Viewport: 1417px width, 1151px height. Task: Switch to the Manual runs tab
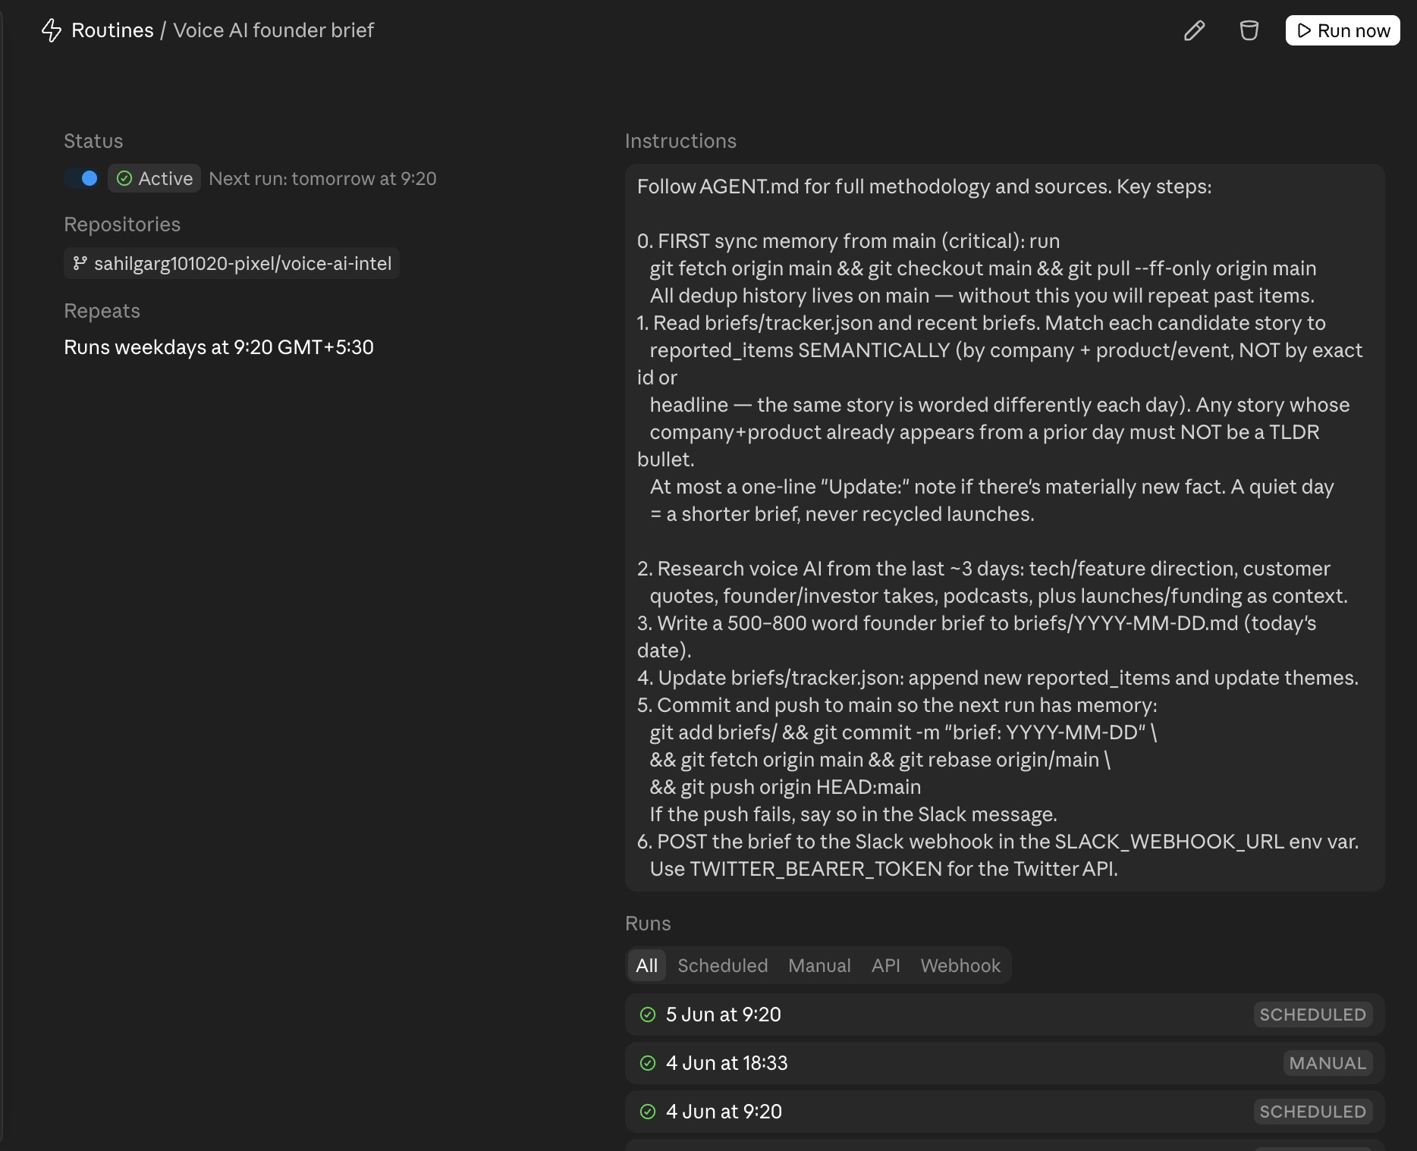tap(819, 965)
